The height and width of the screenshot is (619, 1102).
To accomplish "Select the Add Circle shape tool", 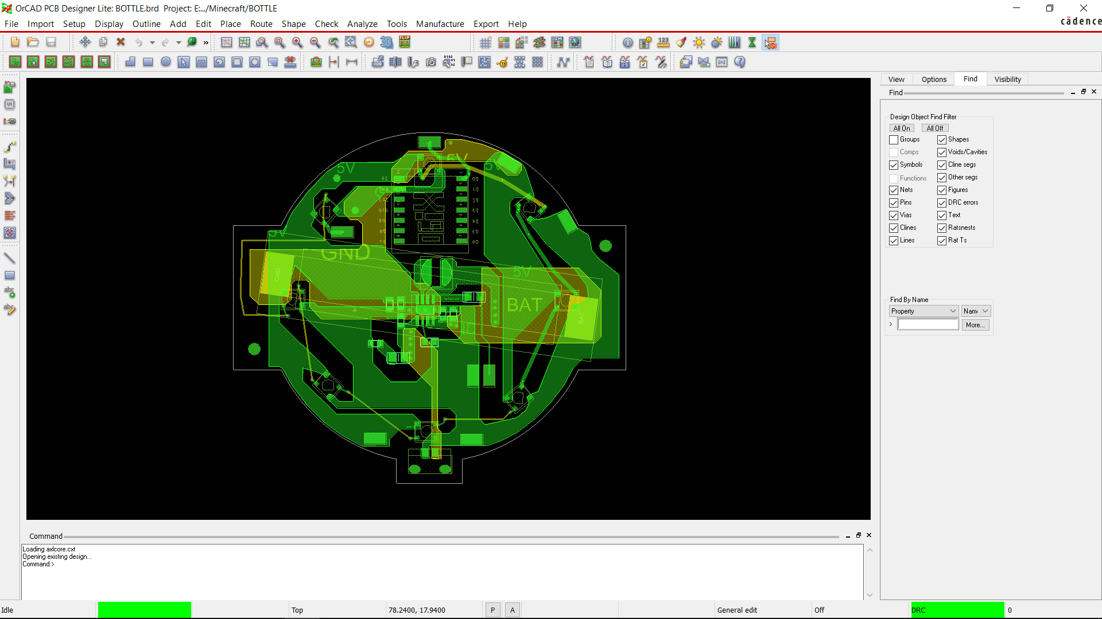I will (166, 62).
